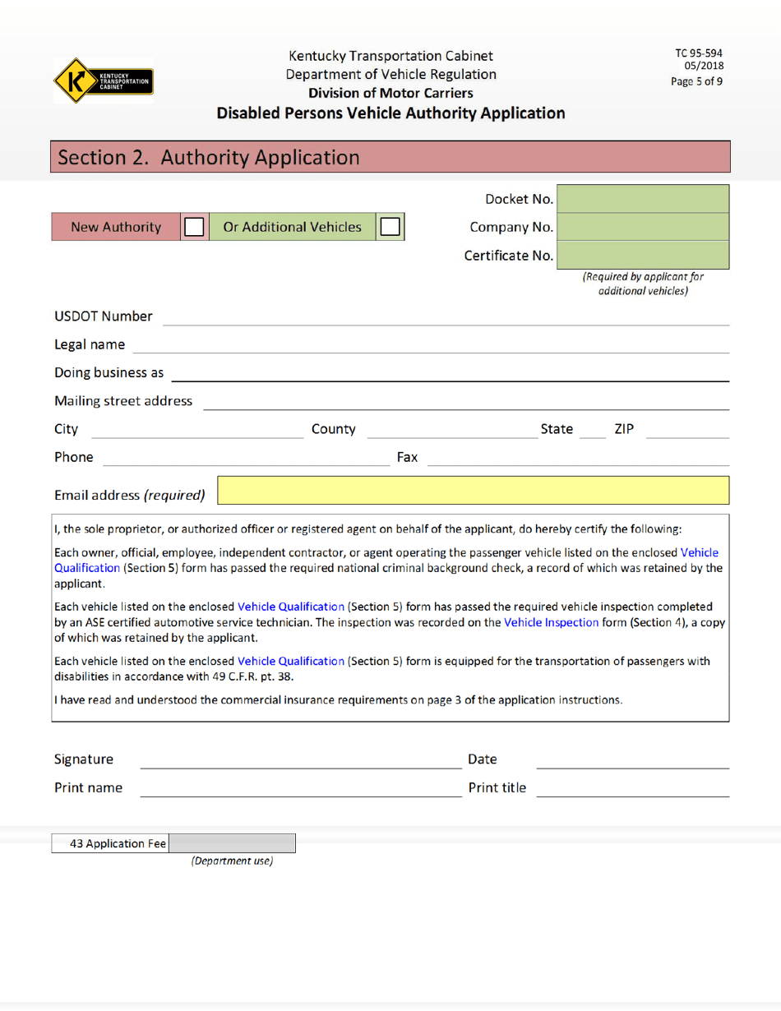This screenshot has width=781, height=1011.
Task: Check the Or Additional Vehicles checkbox
Action: (390, 227)
